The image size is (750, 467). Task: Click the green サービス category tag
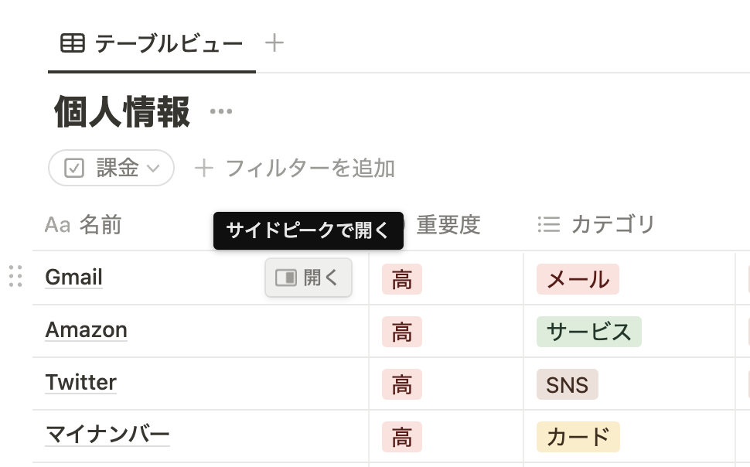click(x=589, y=332)
